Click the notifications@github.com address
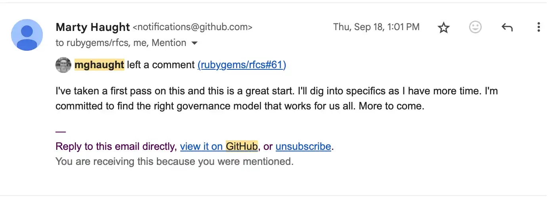The height and width of the screenshot is (199, 557). [192, 27]
